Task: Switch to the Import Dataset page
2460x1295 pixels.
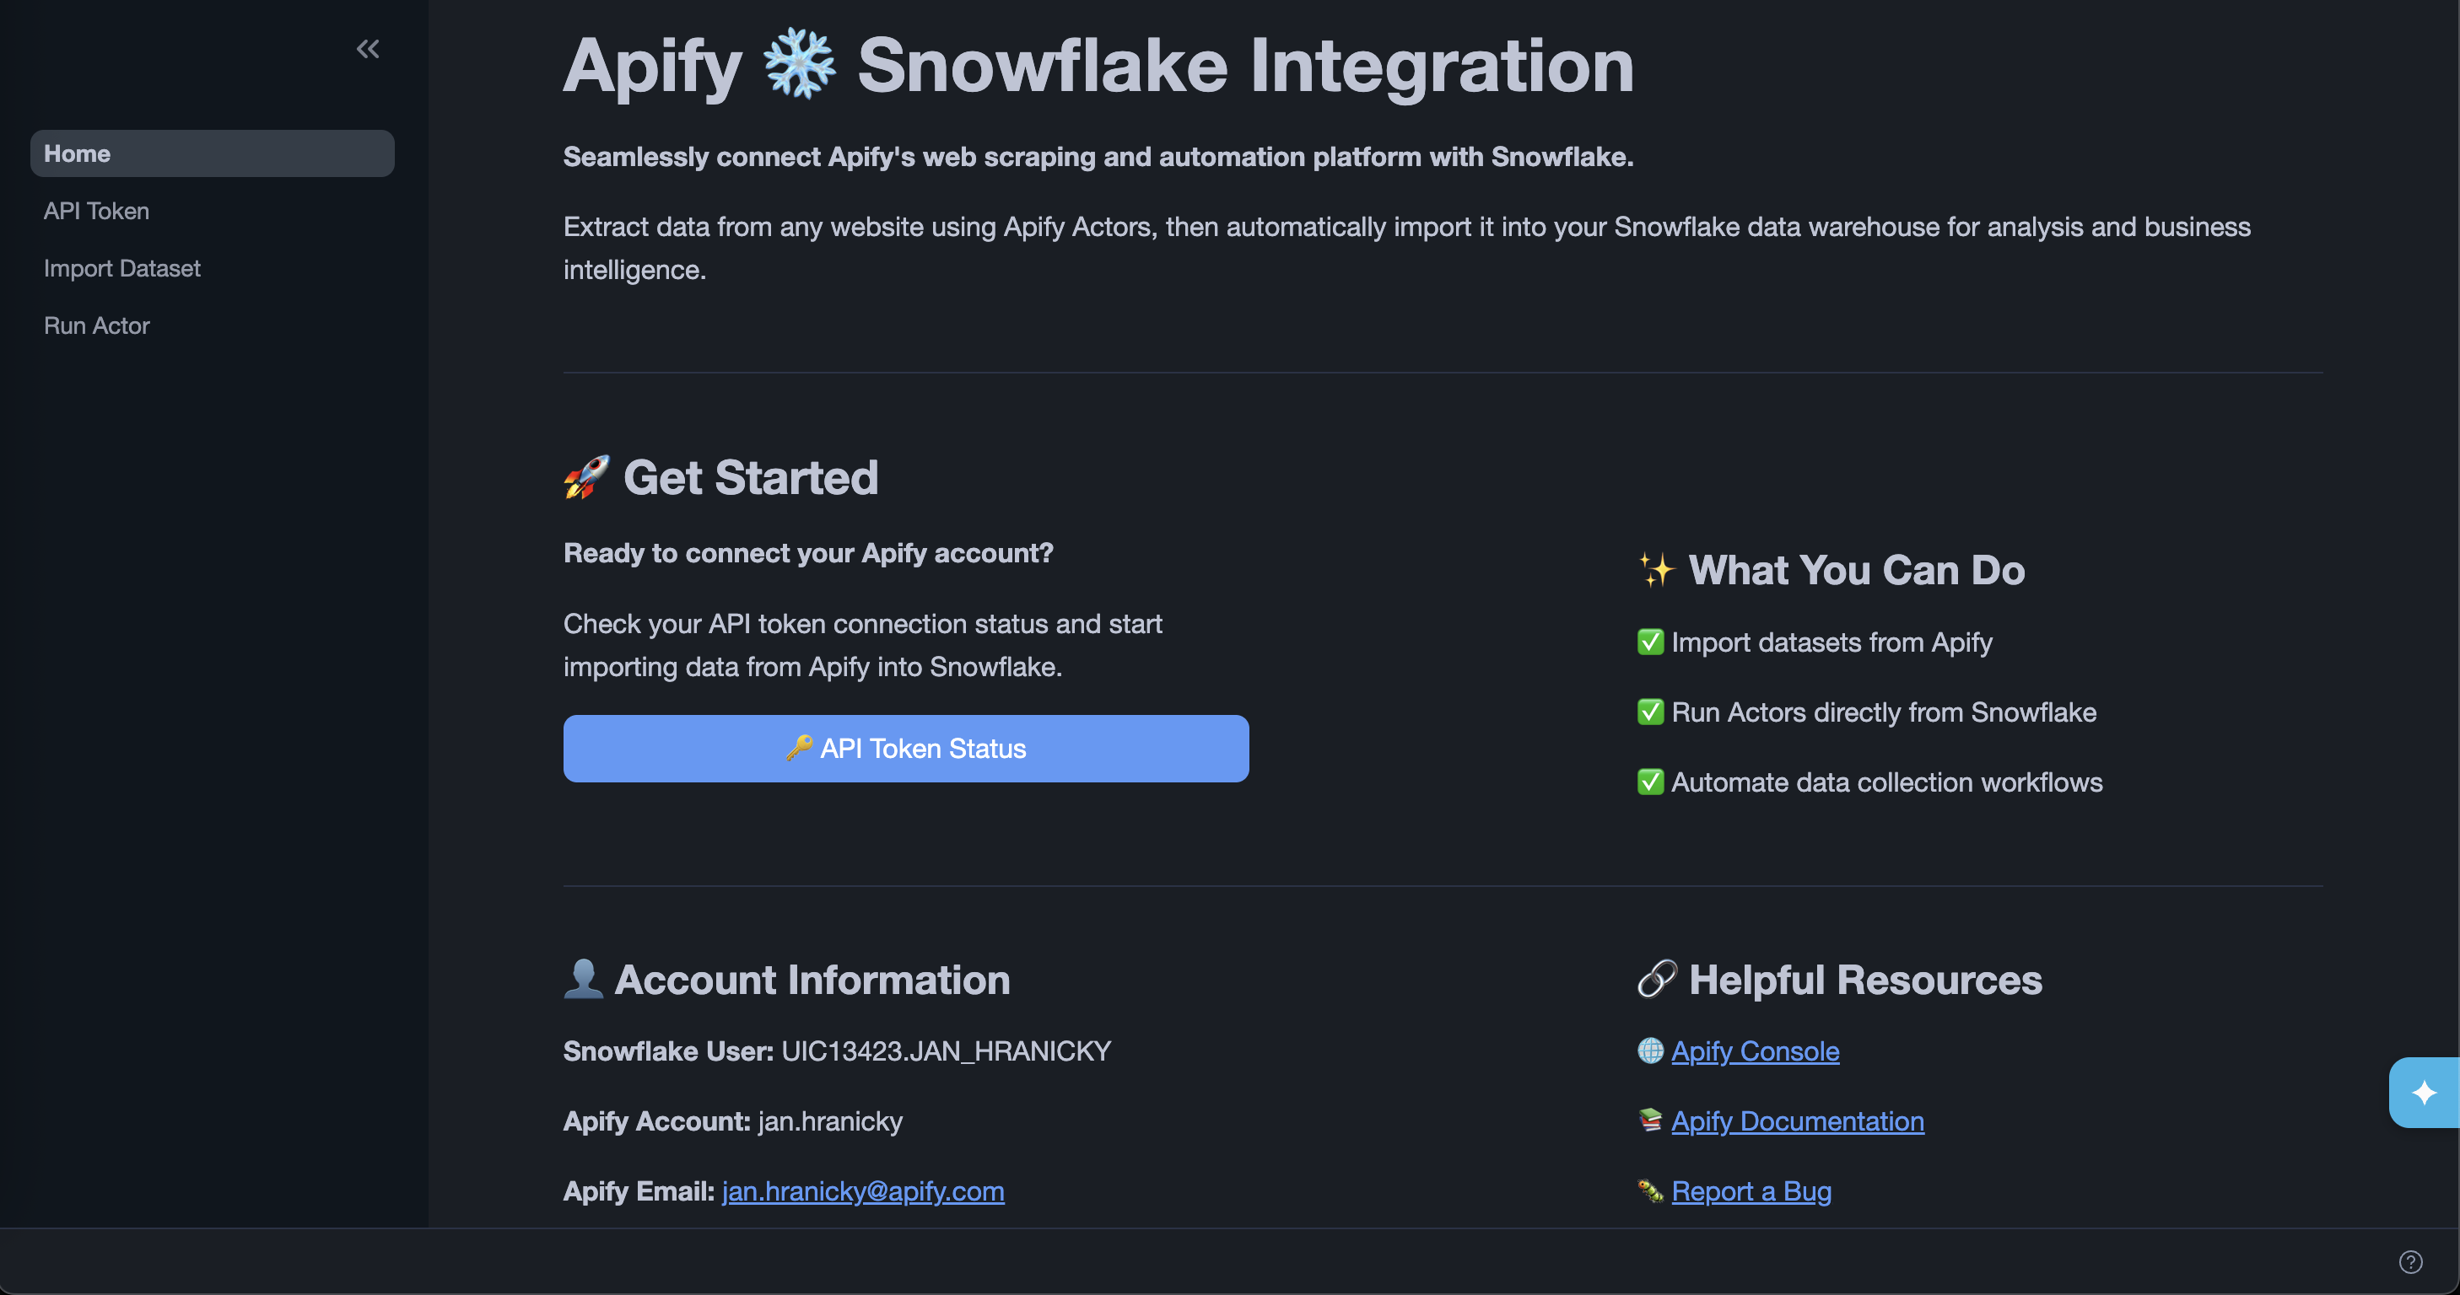Action: click(122, 268)
